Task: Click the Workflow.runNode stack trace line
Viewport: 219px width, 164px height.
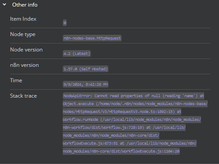Action: [x=132, y=120]
